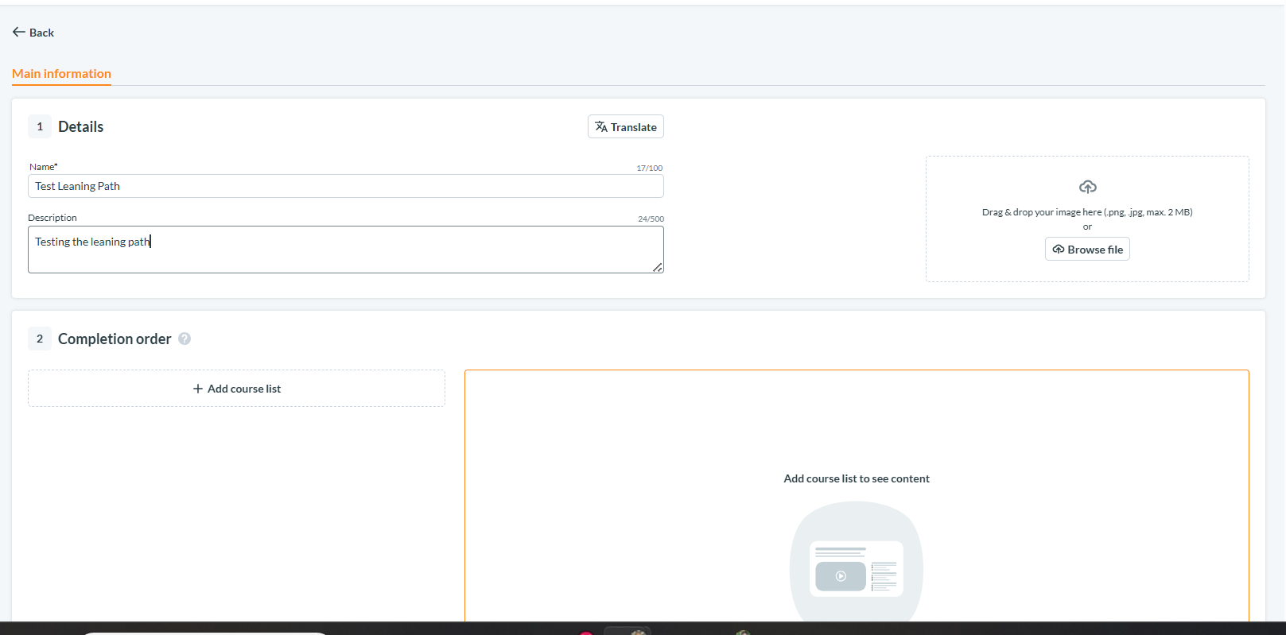Open the Main information tab

(x=61, y=74)
